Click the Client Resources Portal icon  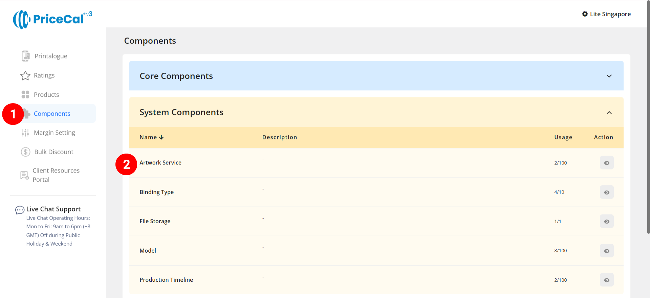point(24,175)
